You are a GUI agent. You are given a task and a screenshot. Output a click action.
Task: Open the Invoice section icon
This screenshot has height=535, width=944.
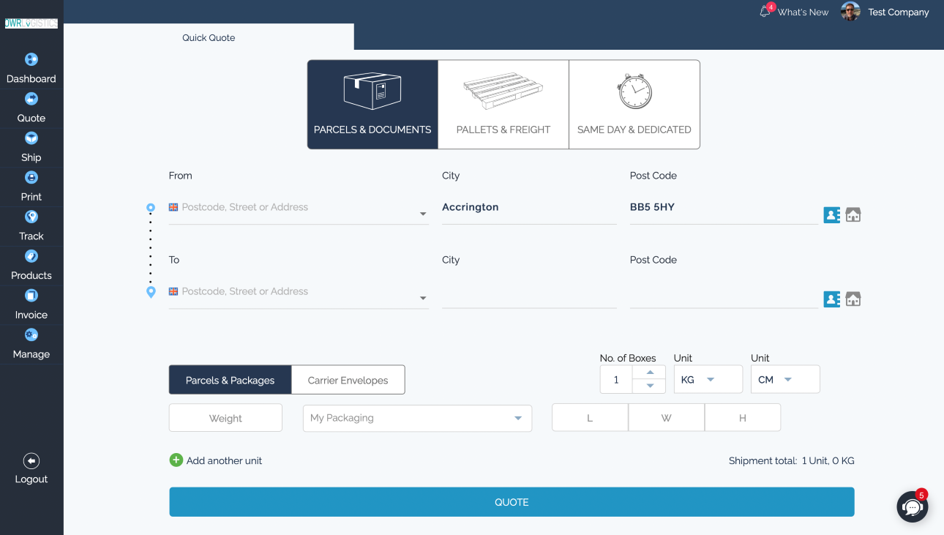click(x=31, y=296)
